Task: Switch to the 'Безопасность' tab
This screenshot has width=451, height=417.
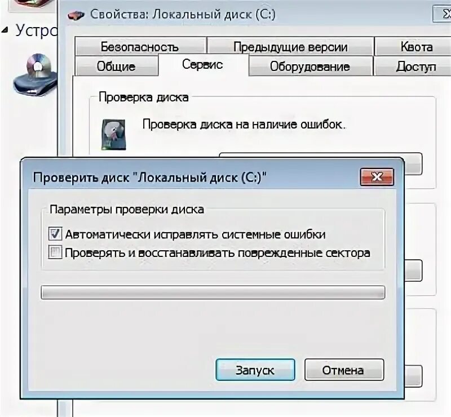Action: (x=140, y=46)
